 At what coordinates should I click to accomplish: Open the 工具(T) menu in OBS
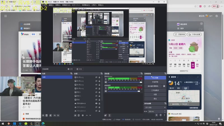94,5
